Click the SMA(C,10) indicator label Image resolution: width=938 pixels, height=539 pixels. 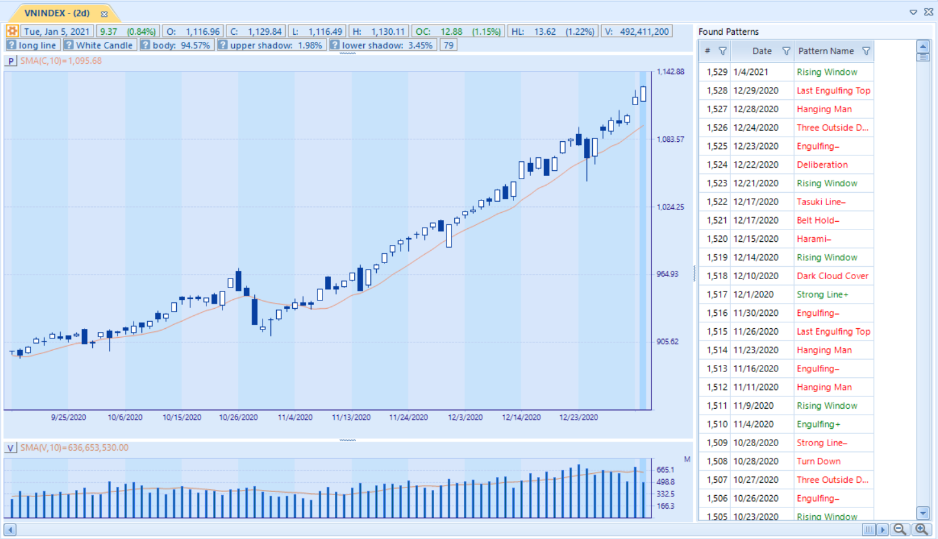[x=61, y=61]
